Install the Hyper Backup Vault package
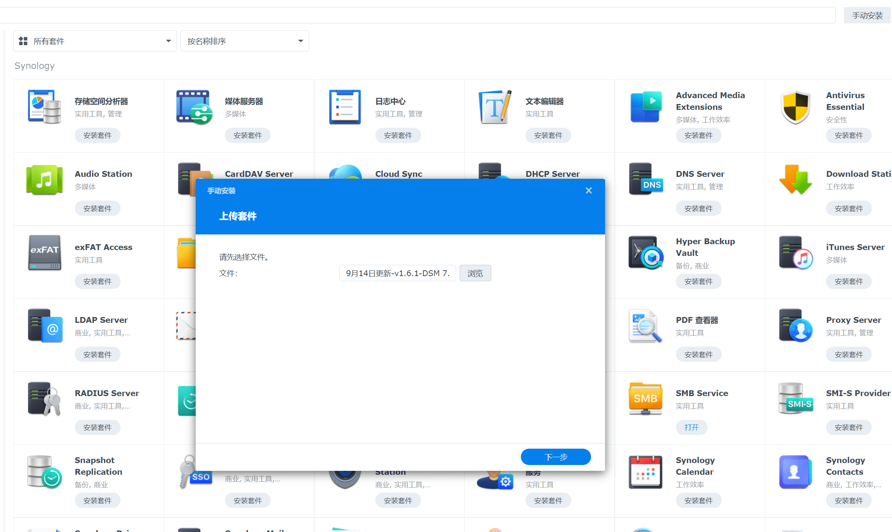892x532 pixels. tap(699, 282)
